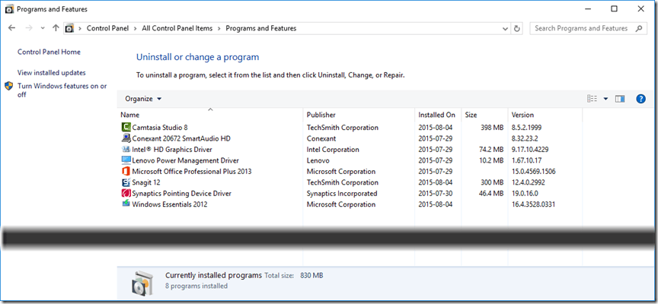Toggle the preview pane icon

point(620,99)
